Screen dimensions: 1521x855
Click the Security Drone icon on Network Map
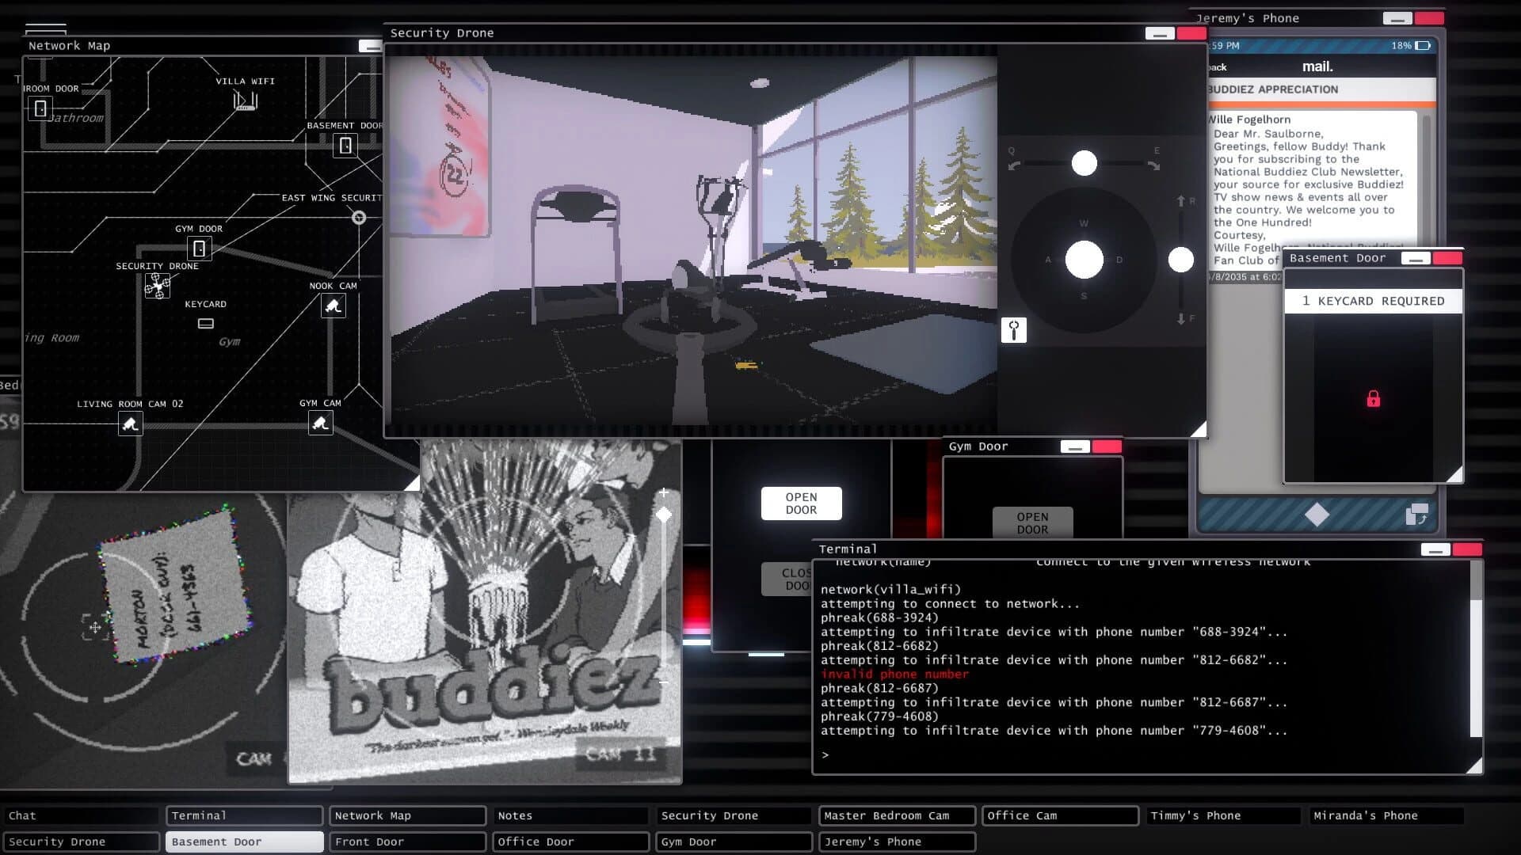click(x=158, y=284)
